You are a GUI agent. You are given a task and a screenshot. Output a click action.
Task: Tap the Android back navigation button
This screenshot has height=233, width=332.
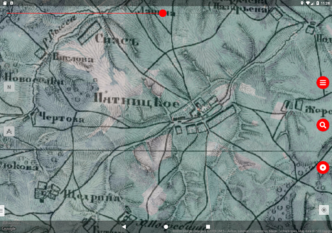(x=124, y=227)
